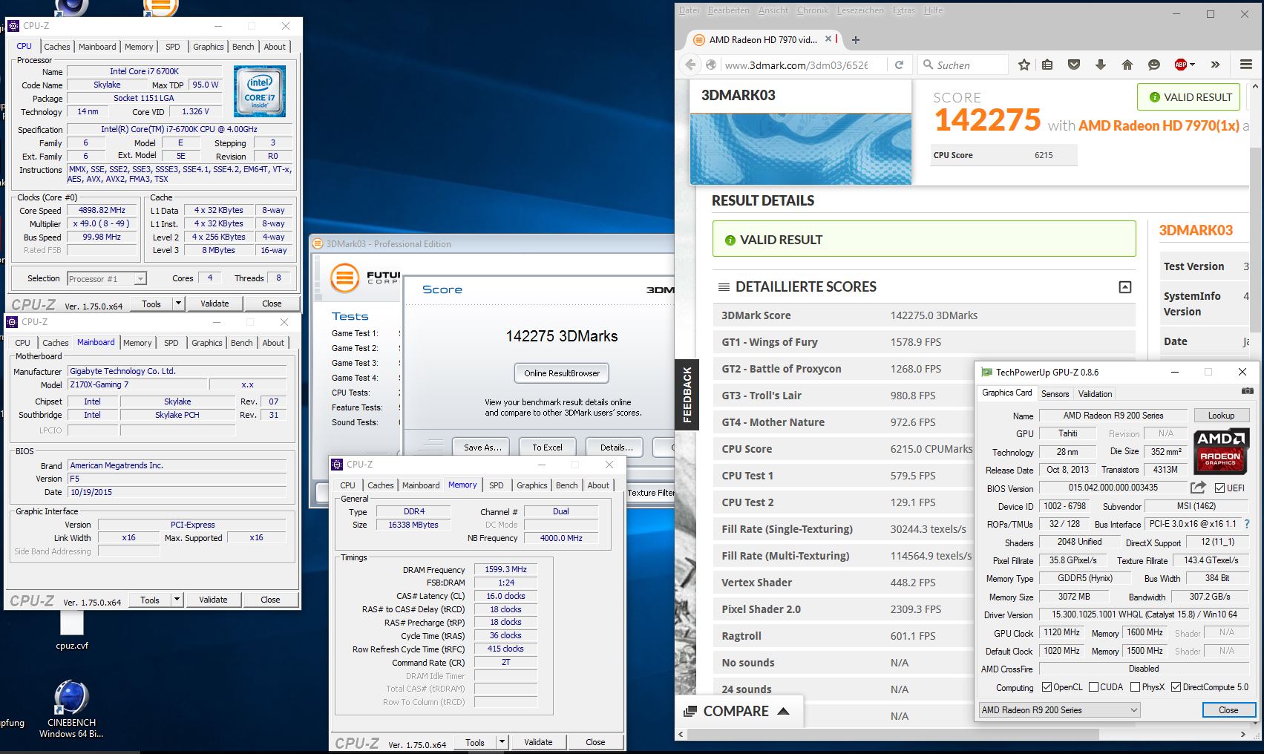Select the cpuz.cvf desktop file
The height and width of the screenshot is (754, 1264).
coord(72,629)
